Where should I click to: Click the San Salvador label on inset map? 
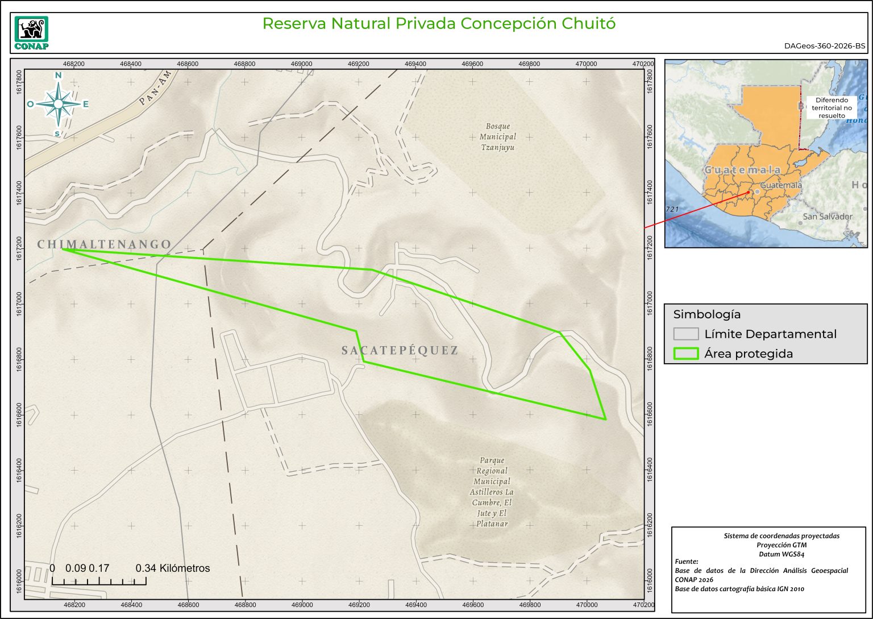pos(827,217)
